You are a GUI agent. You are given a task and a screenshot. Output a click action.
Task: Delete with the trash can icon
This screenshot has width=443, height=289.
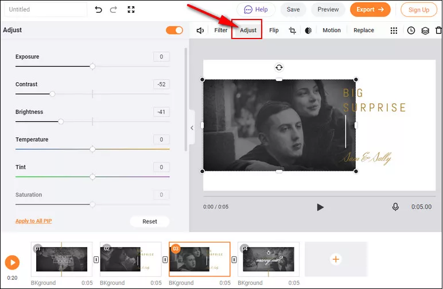(x=439, y=30)
